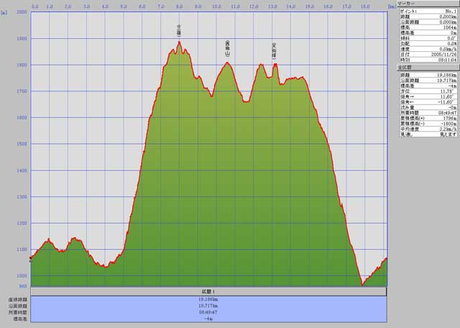Click the 18.0 km tick on distance axis

364,6
